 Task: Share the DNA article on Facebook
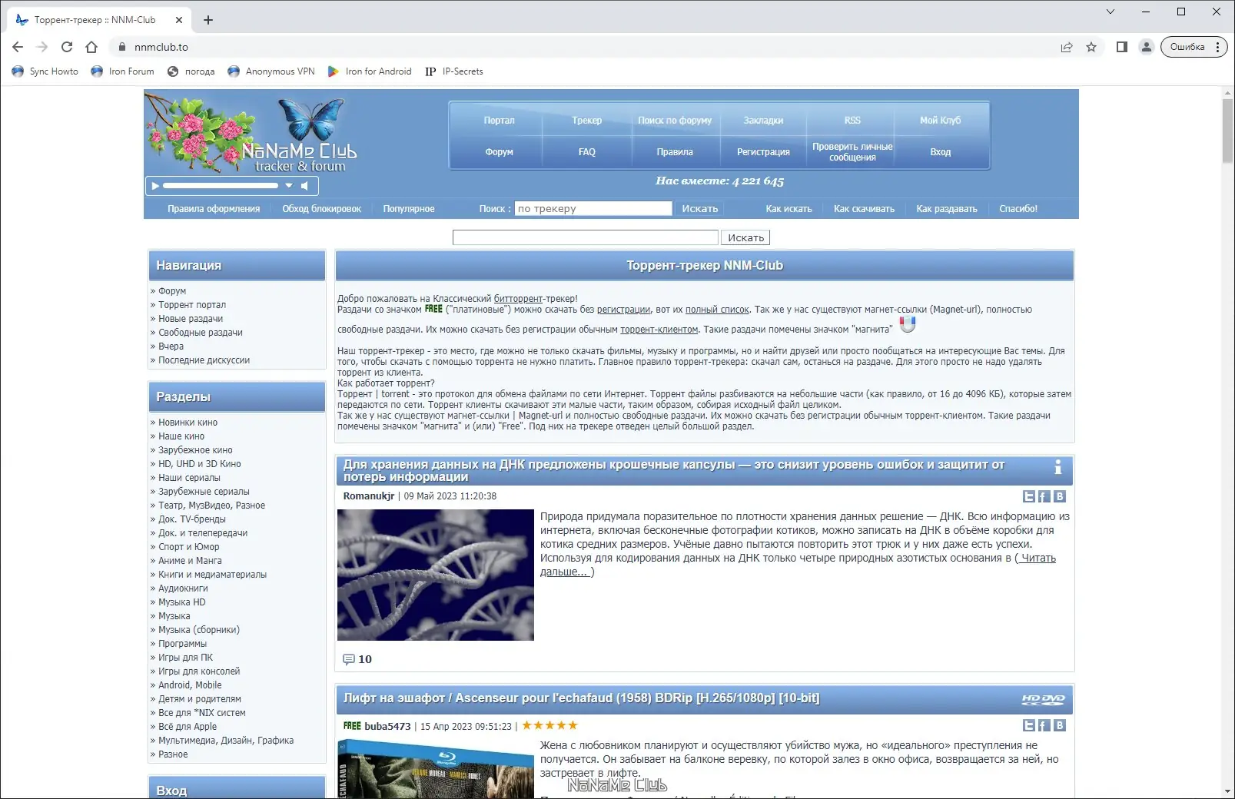(1044, 496)
